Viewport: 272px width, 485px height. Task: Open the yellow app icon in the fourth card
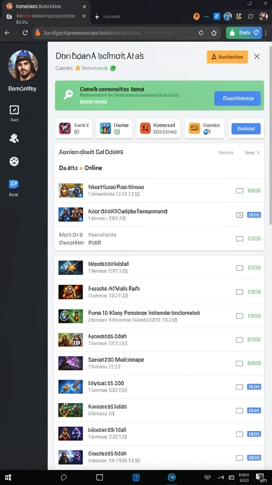pos(194,128)
